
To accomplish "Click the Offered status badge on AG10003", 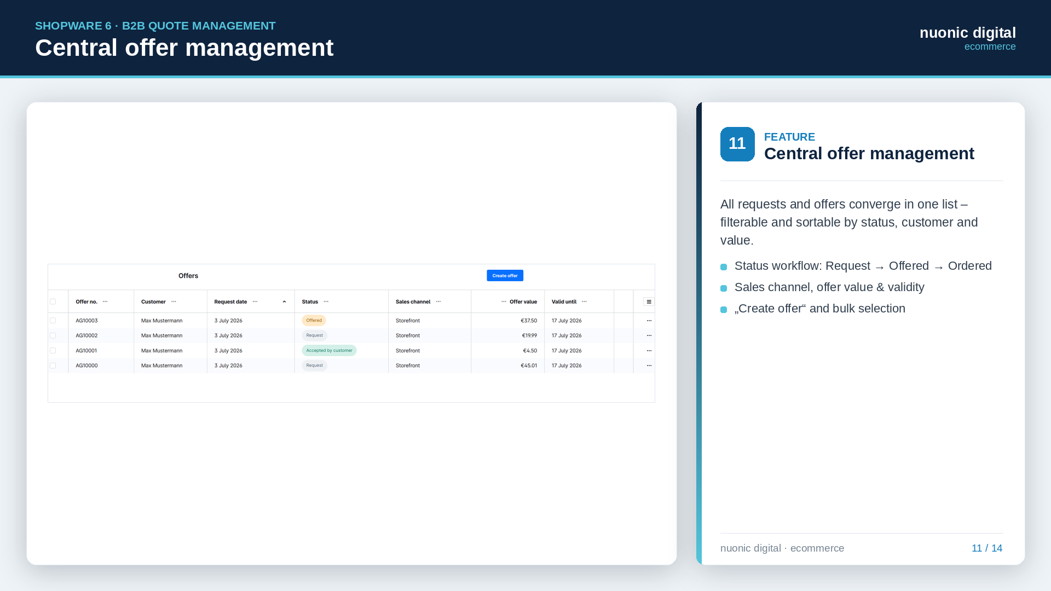I will (x=314, y=321).
